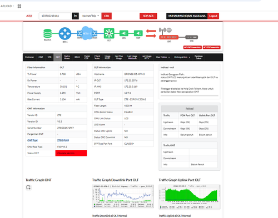Select the ONT Type value ZTEG-F609
The image size is (278, 218).
point(63,140)
